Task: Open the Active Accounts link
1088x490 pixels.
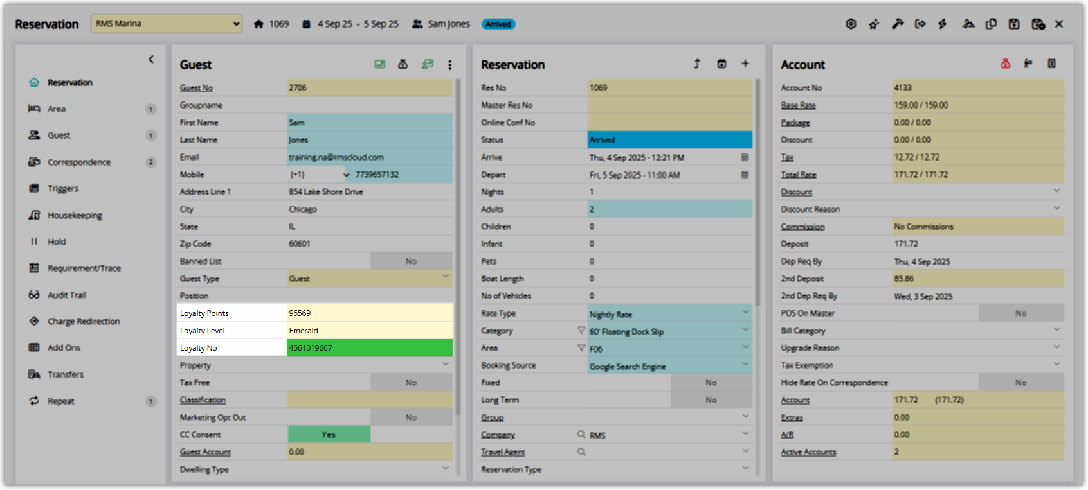Action: coord(808,452)
